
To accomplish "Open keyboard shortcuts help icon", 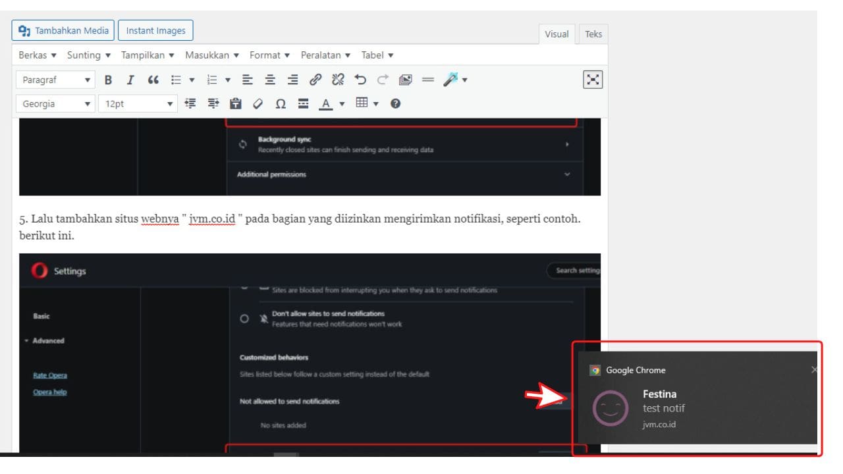I will click(x=396, y=103).
